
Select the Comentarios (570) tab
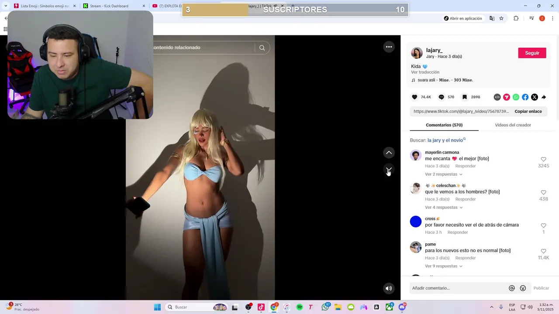pyautogui.click(x=444, y=125)
